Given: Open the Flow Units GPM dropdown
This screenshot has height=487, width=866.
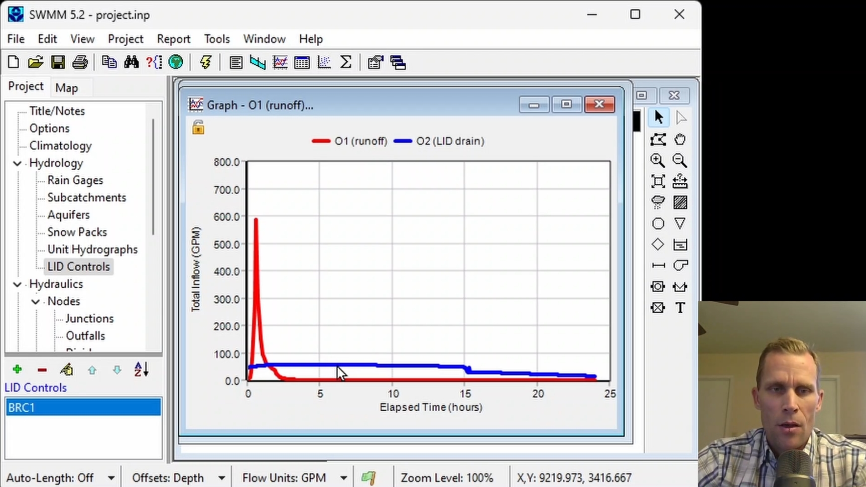Looking at the screenshot, I should (343, 478).
